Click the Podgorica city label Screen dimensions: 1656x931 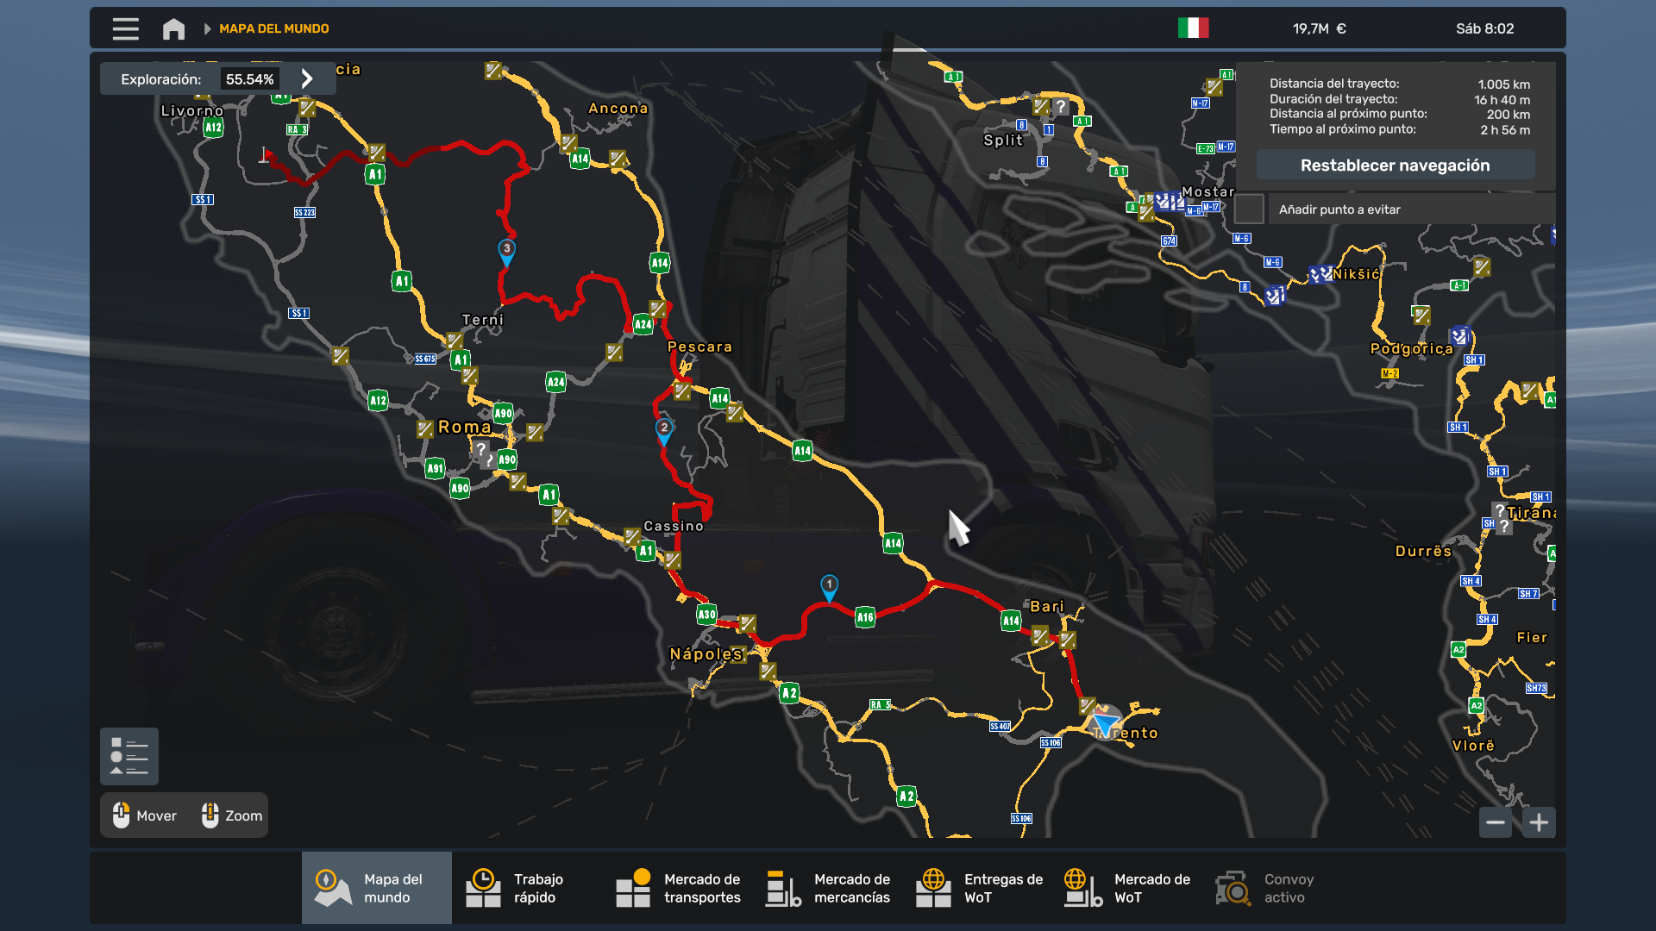tap(1411, 348)
